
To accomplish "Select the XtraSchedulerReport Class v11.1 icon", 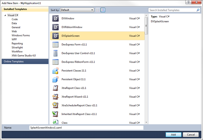I will point(55,105).
